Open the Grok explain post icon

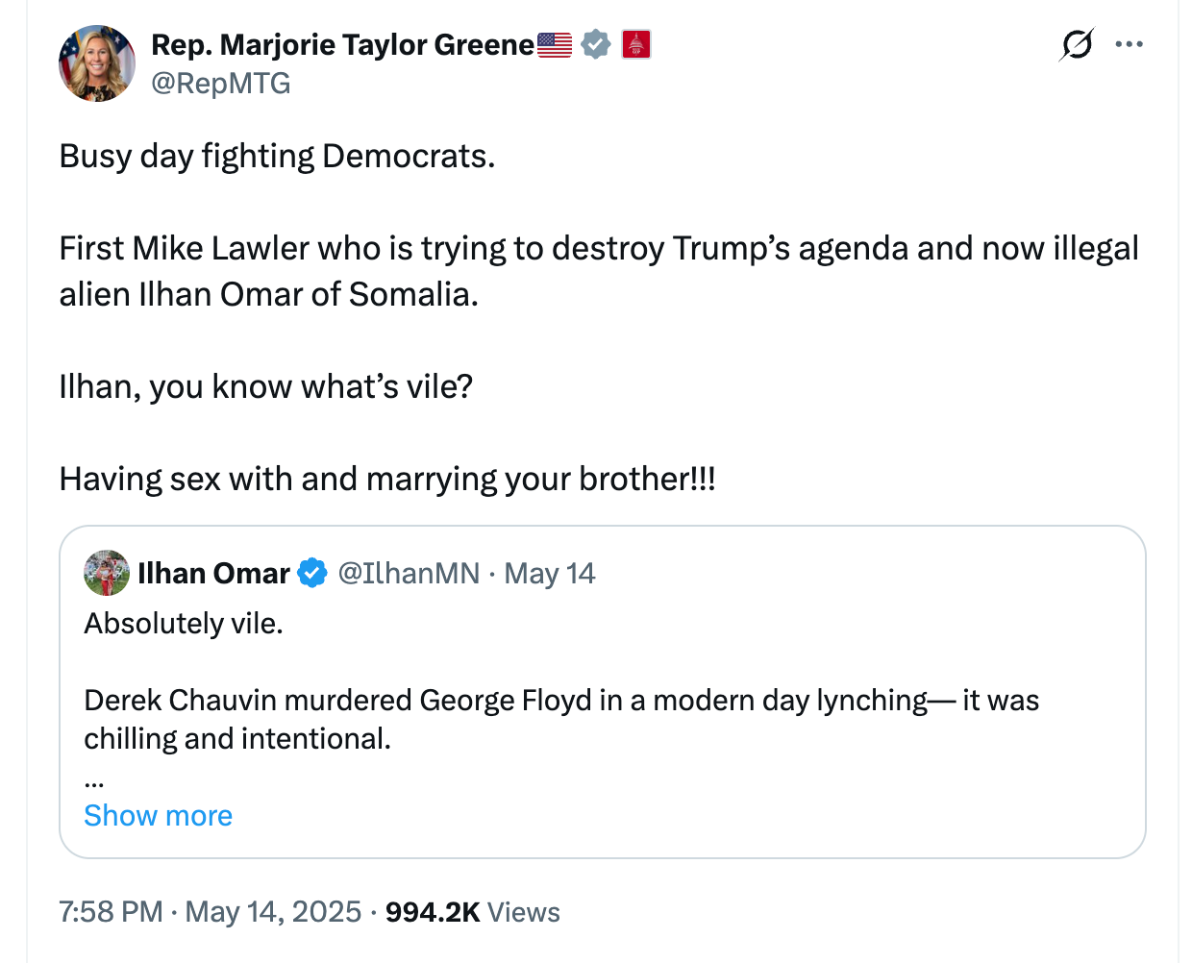coord(1077,44)
